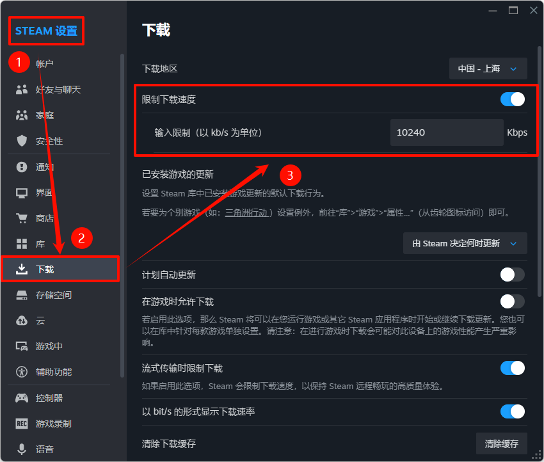Screen dimensions: 544x462
Task: Open 语音 microphone settings icon
Action: coord(20,449)
